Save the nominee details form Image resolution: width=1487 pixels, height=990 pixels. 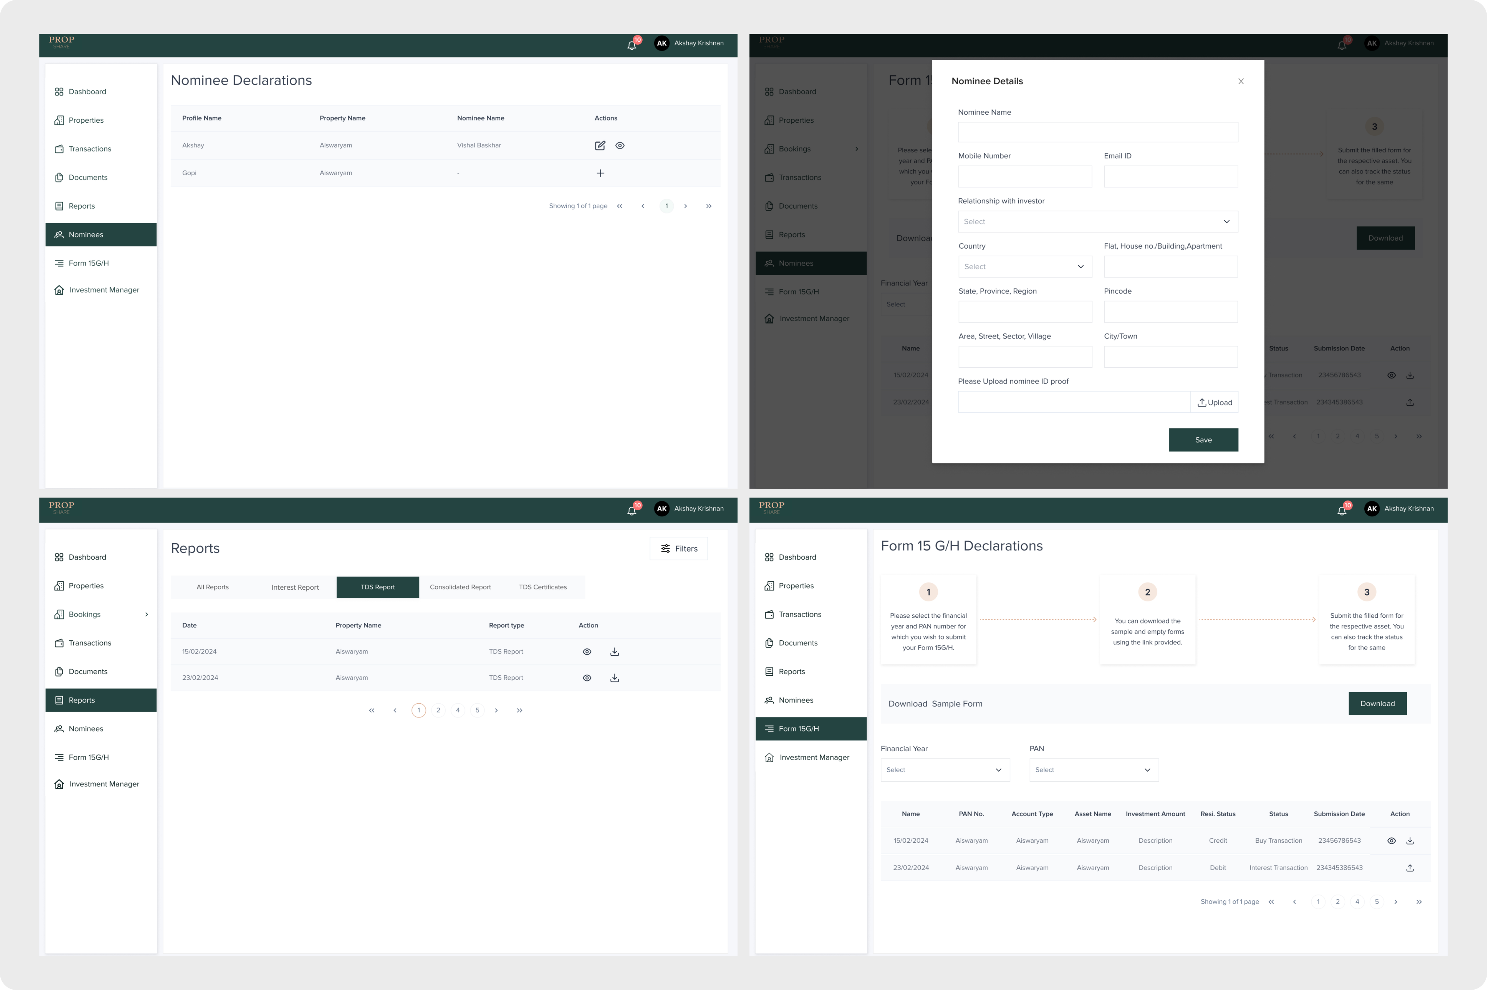[1203, 439]
